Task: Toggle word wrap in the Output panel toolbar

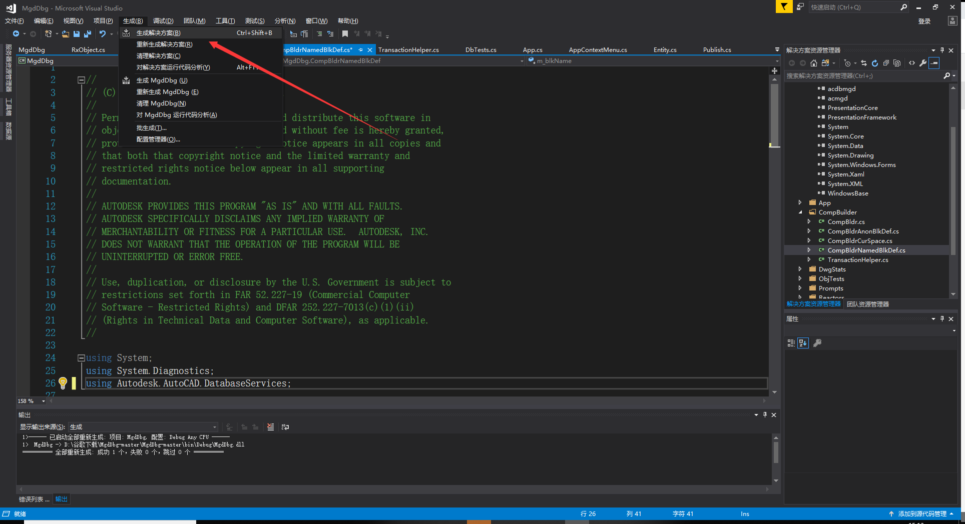Action: (285, 427)
